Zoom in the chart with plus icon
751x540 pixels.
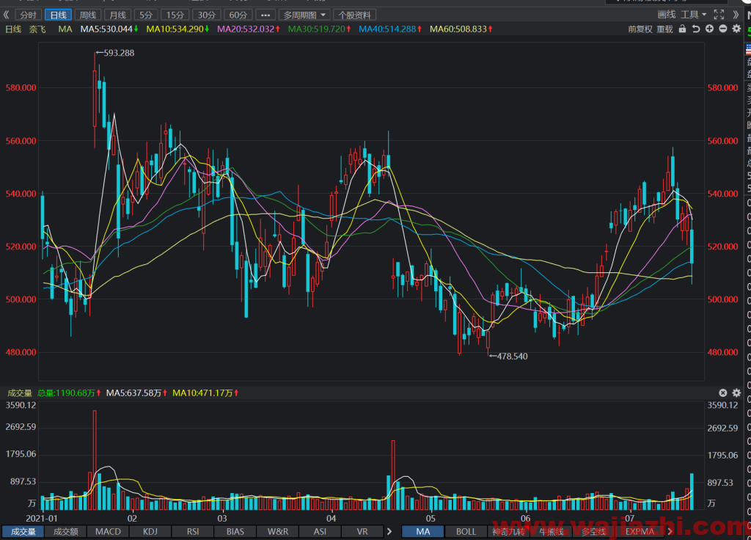709,29
